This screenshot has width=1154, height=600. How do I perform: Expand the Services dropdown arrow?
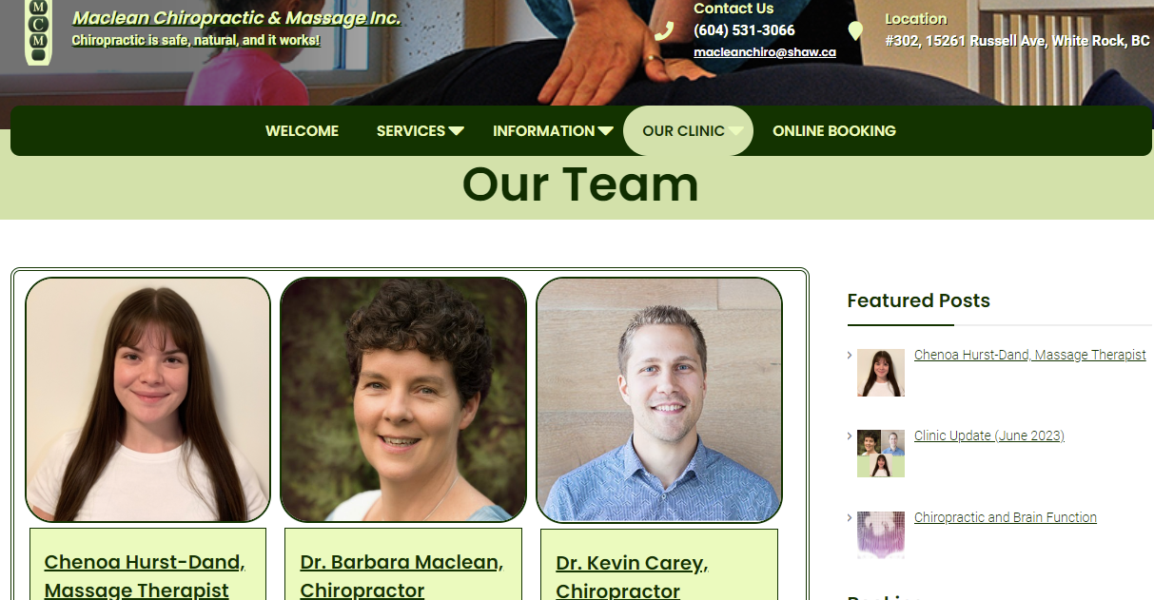(457, 131)
